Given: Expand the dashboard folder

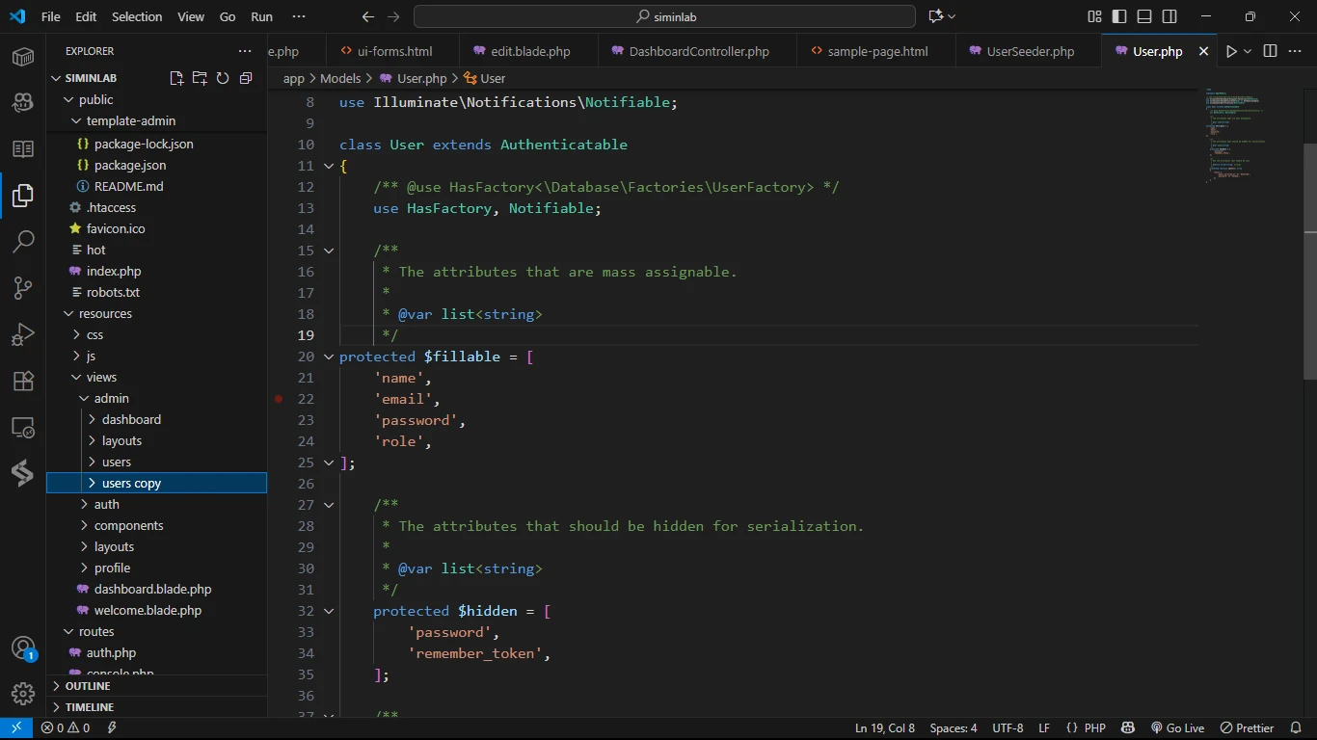Looking at the screenshot, I should [x=131, y=420].
